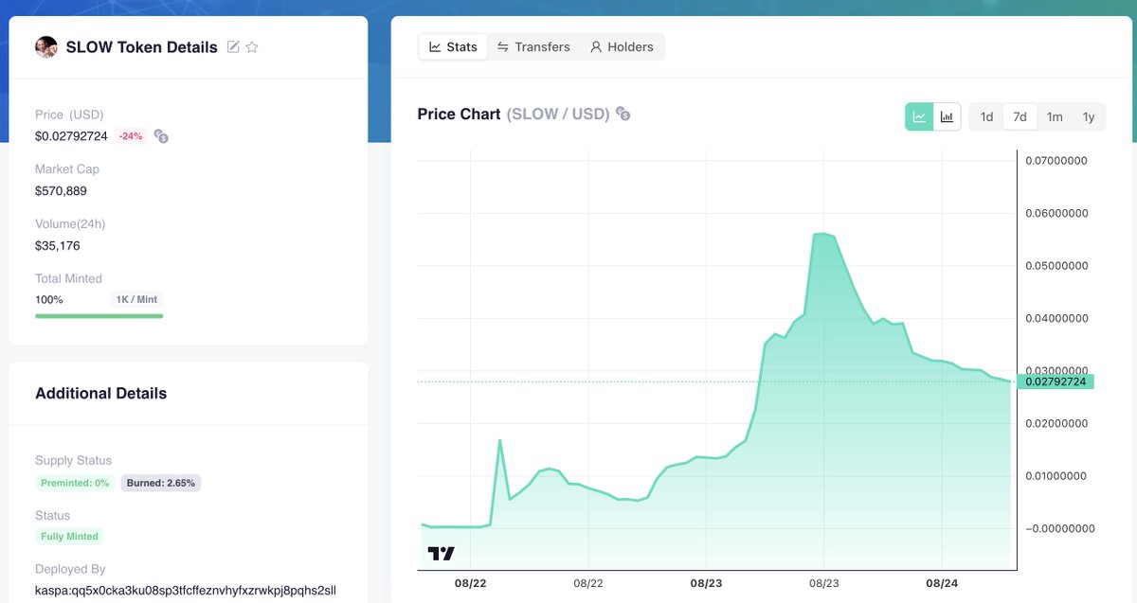Toggle the favorite star for SLOW token
The image size is (1137, 603).
point(252,46)
